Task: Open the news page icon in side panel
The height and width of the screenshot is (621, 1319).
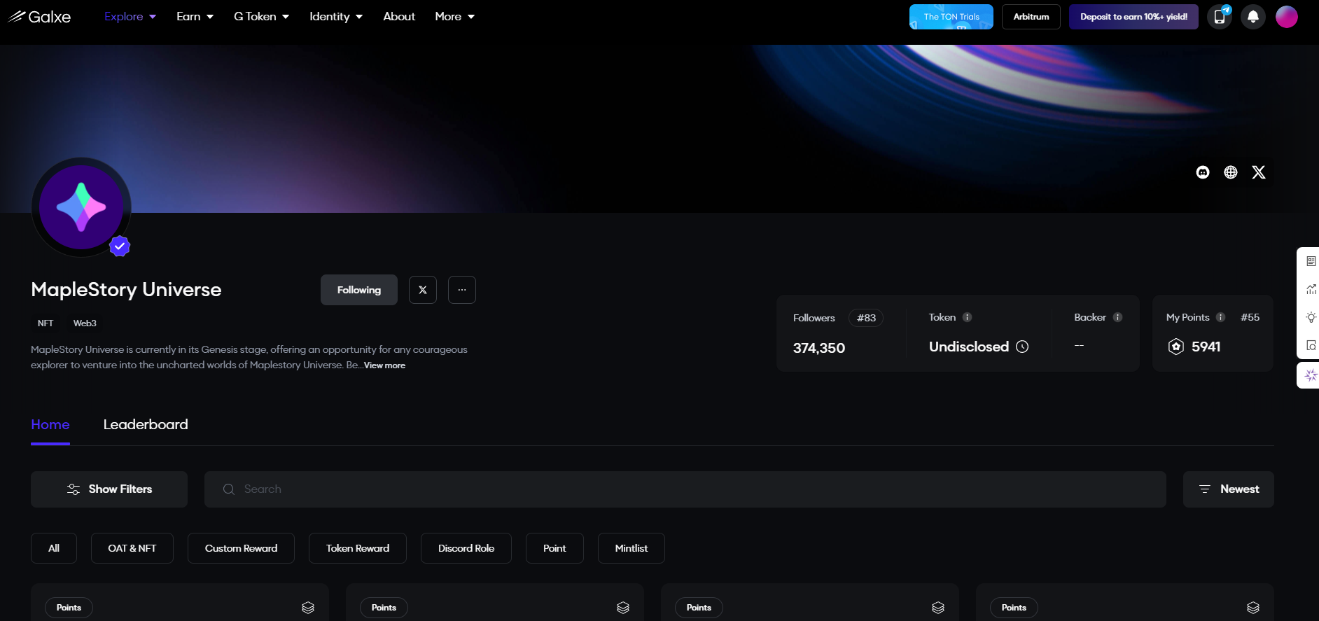Action: [1311, 261]
